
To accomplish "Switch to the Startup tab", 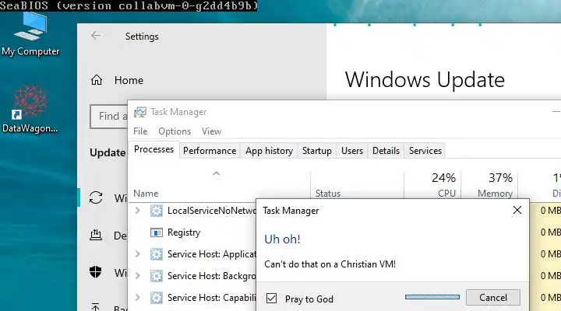I will pos(316,151).
